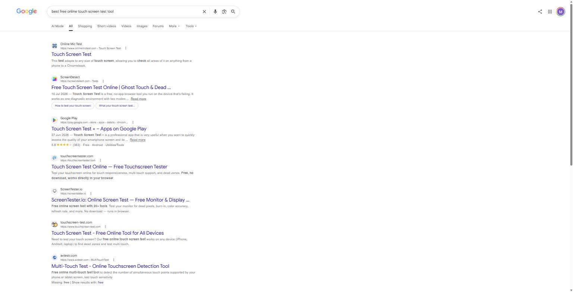The height and width of the screenshot is (292, 573).
Task: Click the https://screentester.io URL text
Action: [x=73, y=194]
